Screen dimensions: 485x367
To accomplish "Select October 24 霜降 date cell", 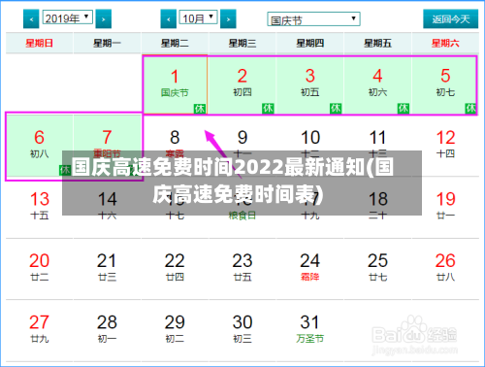I will pos(310,269).
